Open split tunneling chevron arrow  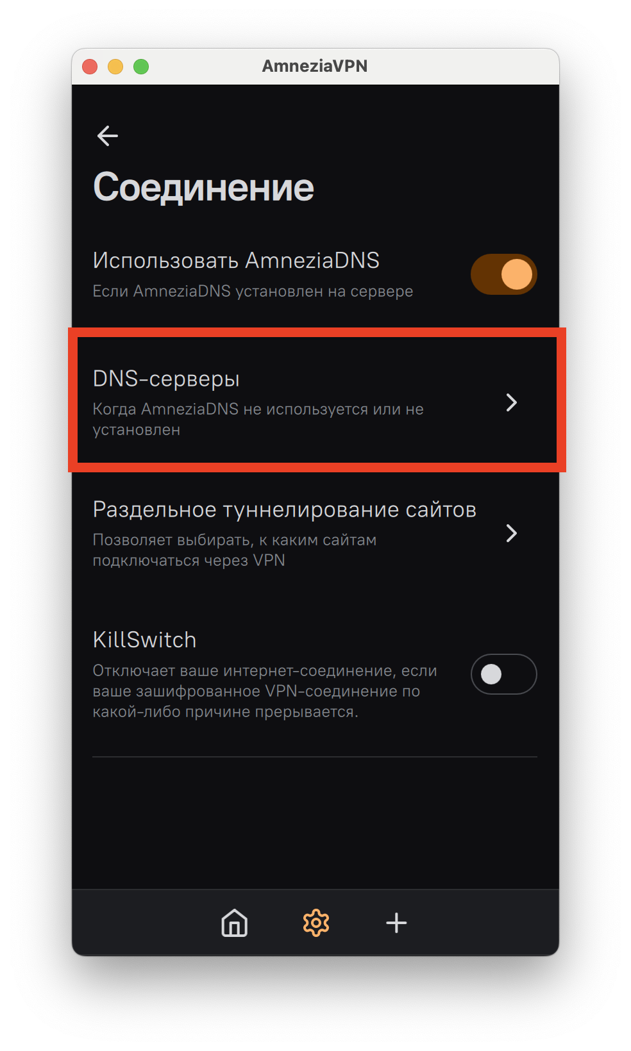point(511,533)
